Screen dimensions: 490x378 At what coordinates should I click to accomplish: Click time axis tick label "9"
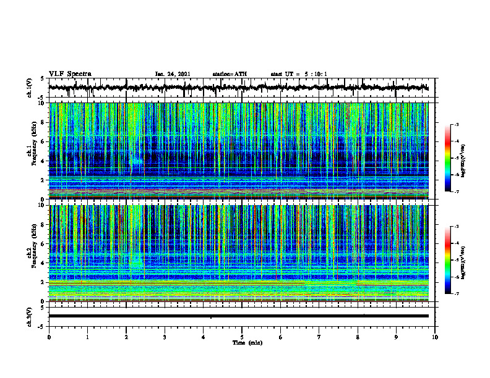click(396, 337)
